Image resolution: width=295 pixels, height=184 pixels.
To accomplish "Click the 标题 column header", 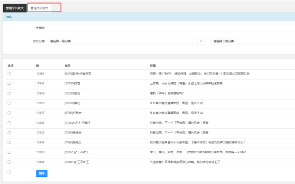I will click(x=153, y=65).
